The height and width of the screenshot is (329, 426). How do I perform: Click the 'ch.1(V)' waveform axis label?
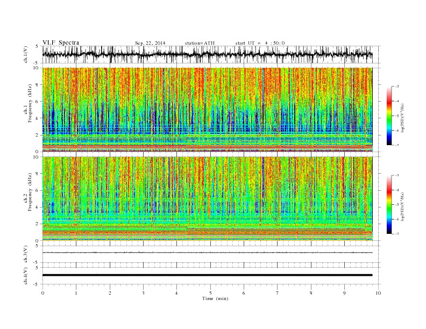[26, 54]
